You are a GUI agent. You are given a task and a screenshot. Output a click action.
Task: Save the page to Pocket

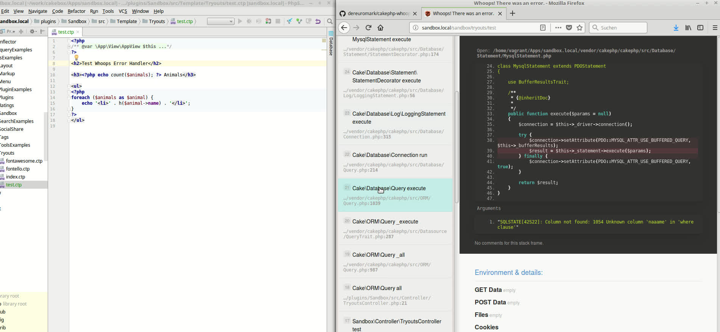click(x=569, y=28)
